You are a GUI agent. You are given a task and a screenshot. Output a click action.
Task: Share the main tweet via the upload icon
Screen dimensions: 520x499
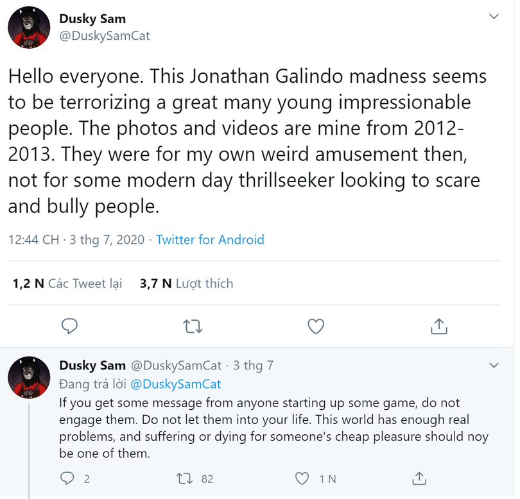click(439, 326)
